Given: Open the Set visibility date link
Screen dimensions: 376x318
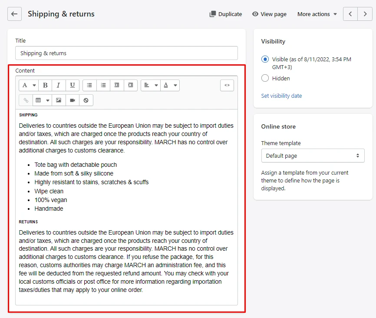Looking at the screenshot, I should pyautogui.click(x=281, y=96).
